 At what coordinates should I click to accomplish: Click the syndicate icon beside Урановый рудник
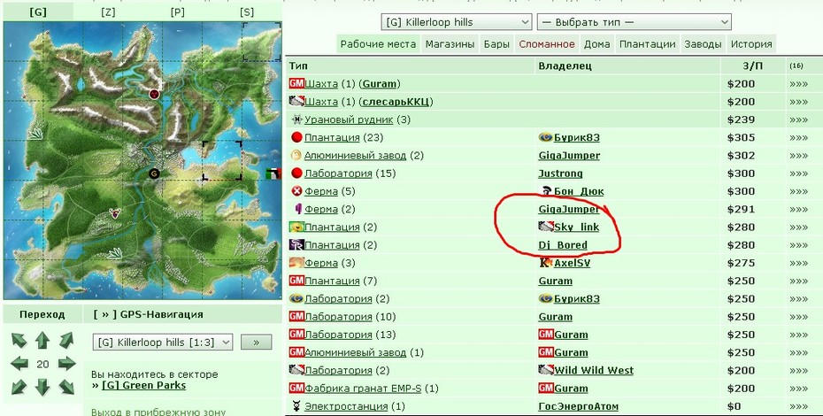297,119
